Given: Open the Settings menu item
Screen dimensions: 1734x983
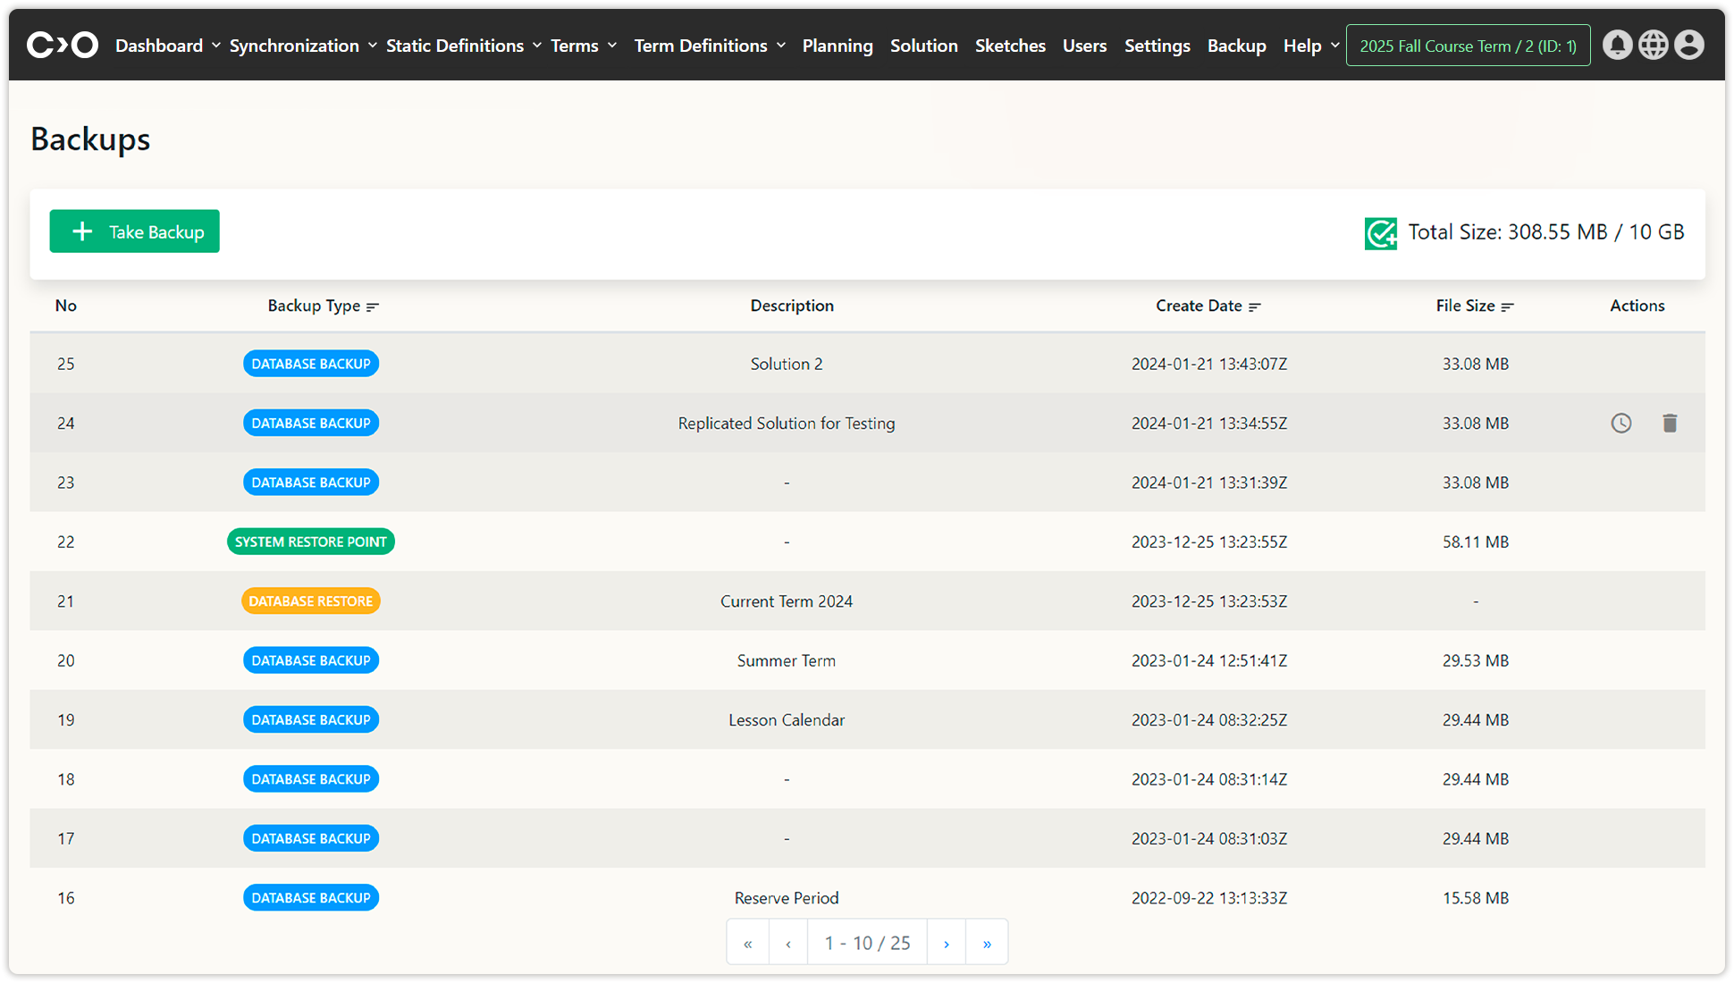Looking at the screenshot, I should pyautogui.click(x=1157, y=46).
